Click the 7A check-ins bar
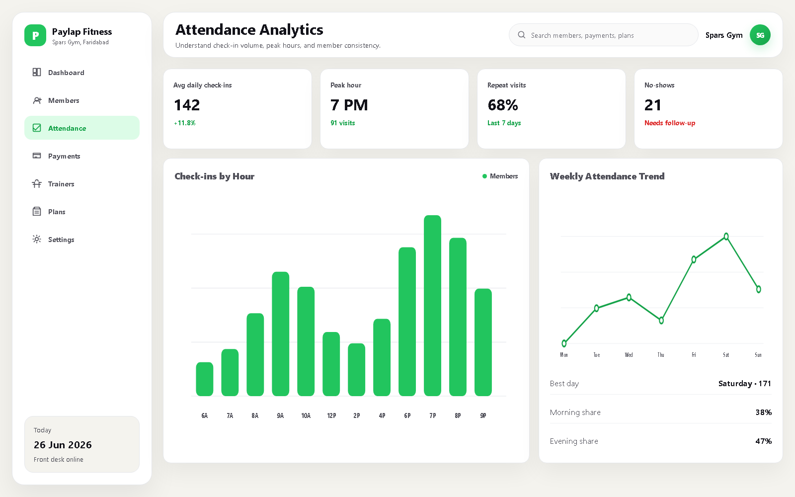795x497 pixels. [x=230, y=373]
